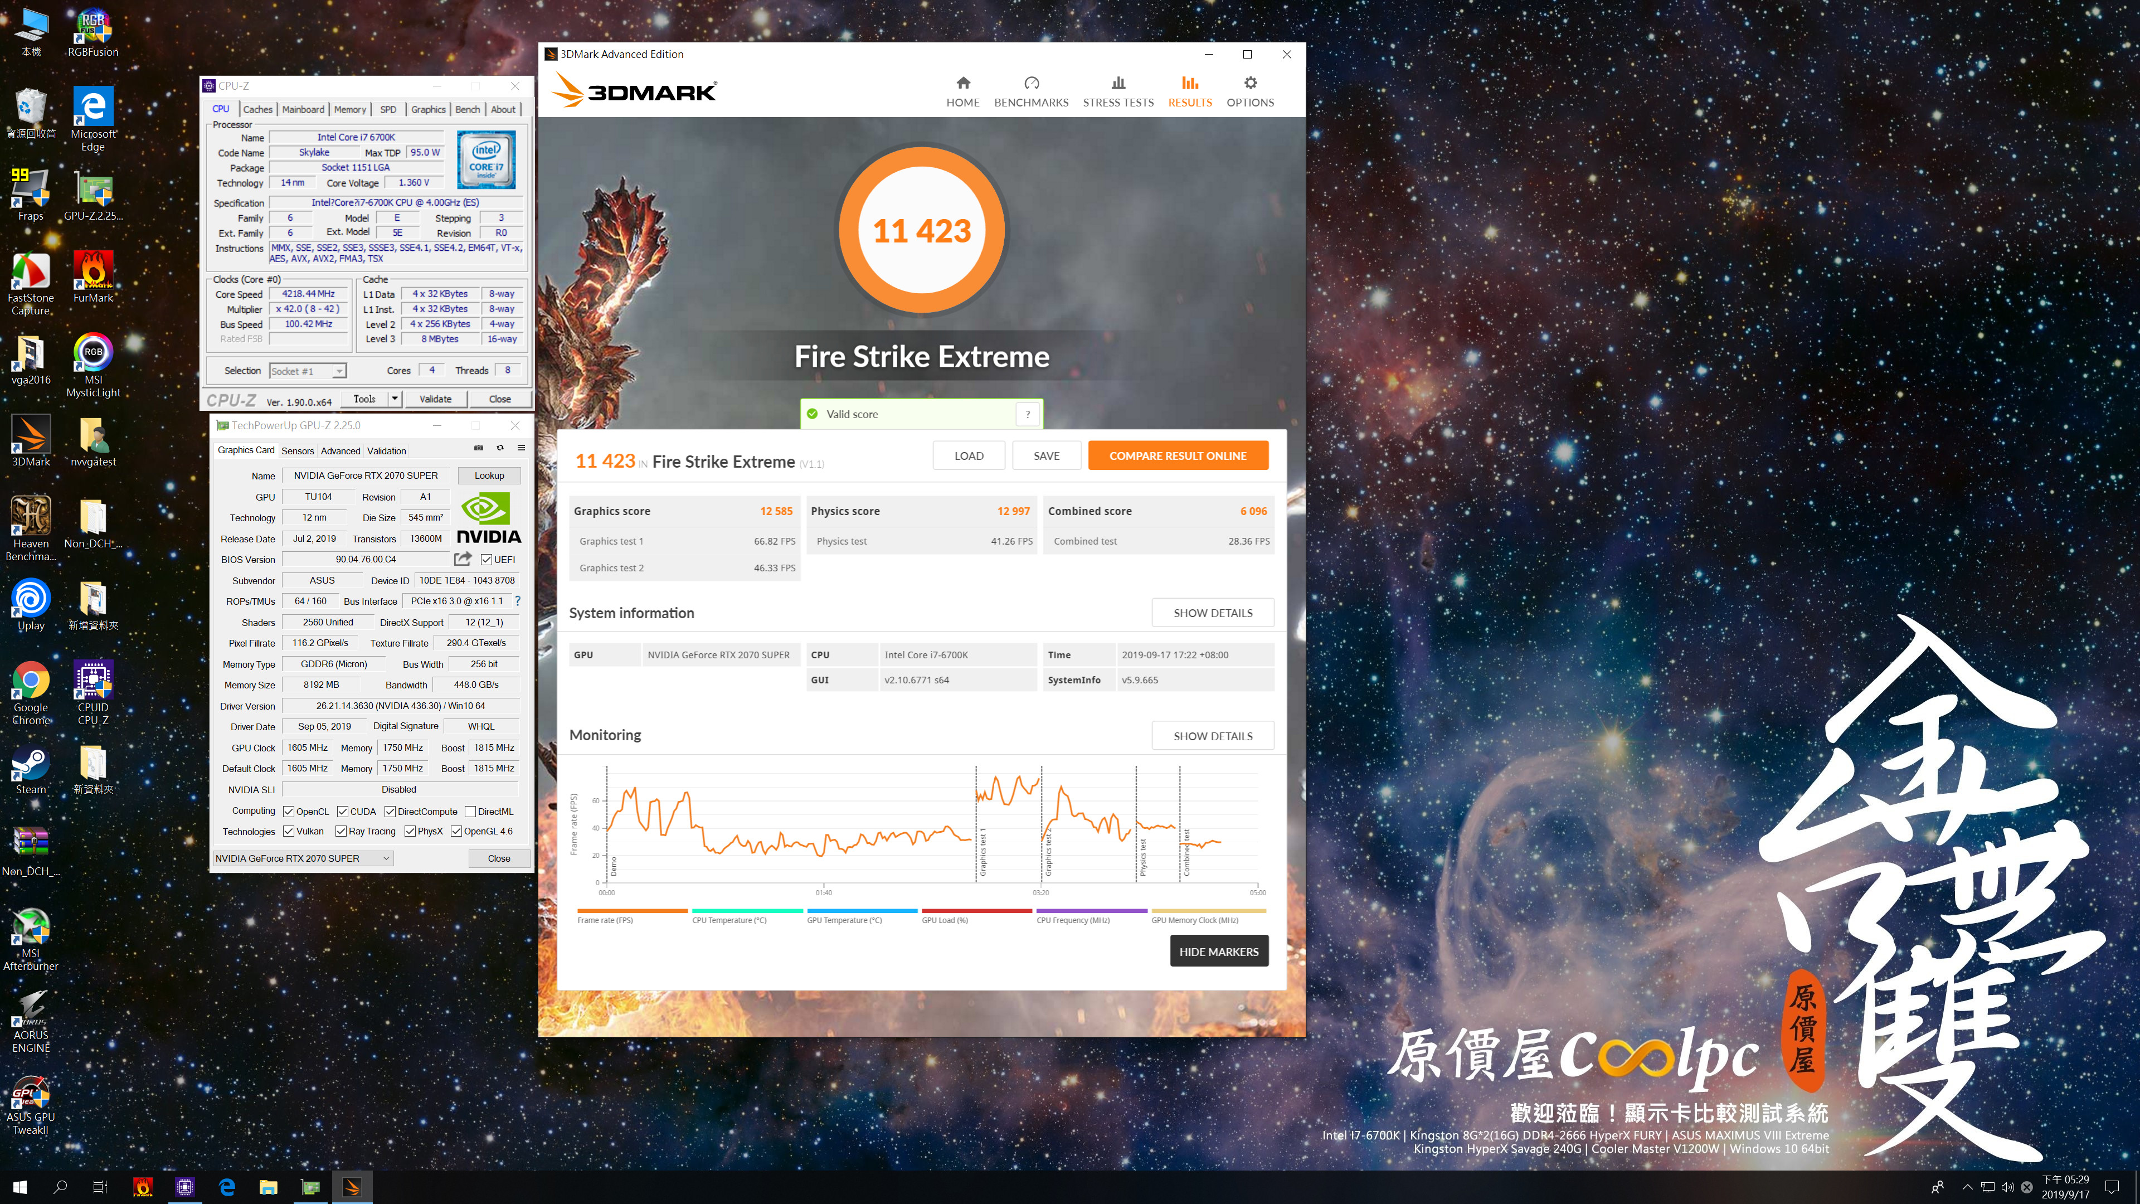Toggle the Vulkan checkbox
The image size is (2140, 1204).
point(288,831)
